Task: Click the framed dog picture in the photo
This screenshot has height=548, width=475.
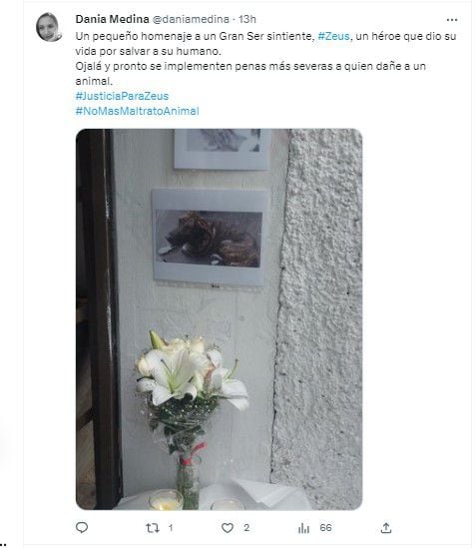Action: (x=210, y=237)
